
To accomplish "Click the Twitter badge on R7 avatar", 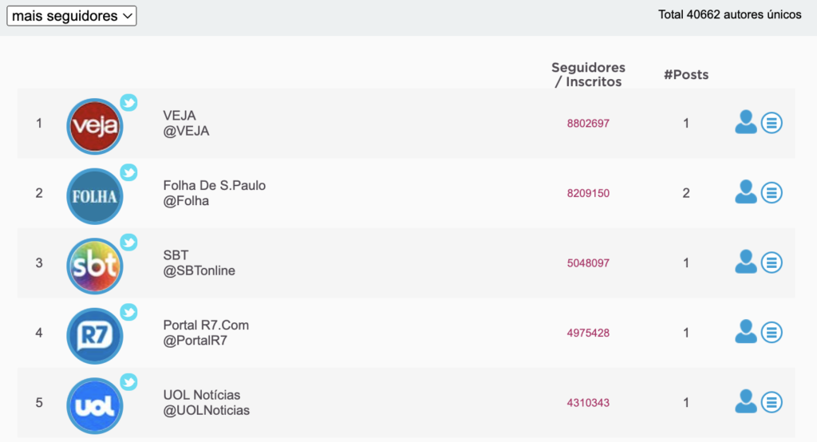I will (x=128, y=312).
